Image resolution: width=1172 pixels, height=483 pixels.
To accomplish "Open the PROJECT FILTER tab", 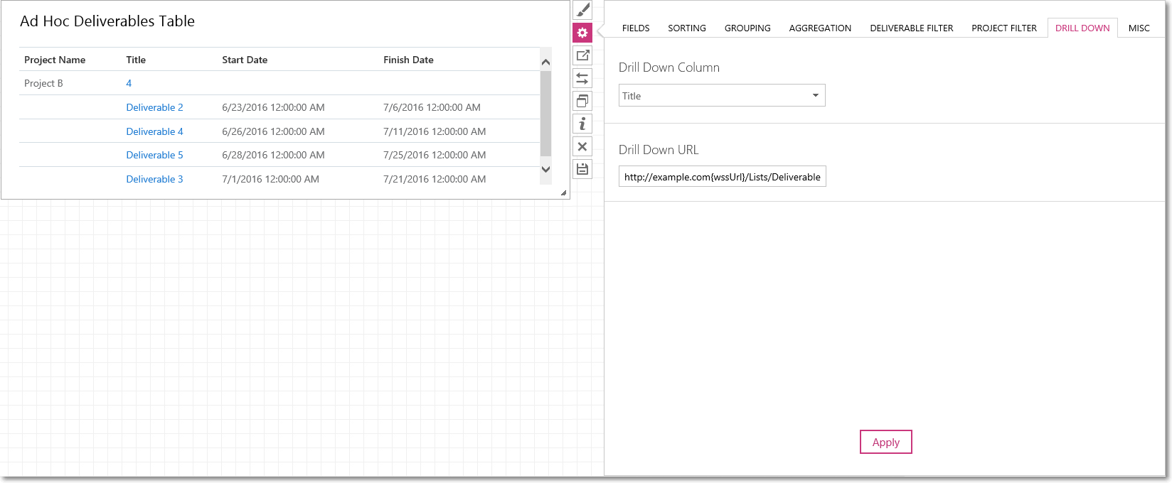I will point(1004,28).
